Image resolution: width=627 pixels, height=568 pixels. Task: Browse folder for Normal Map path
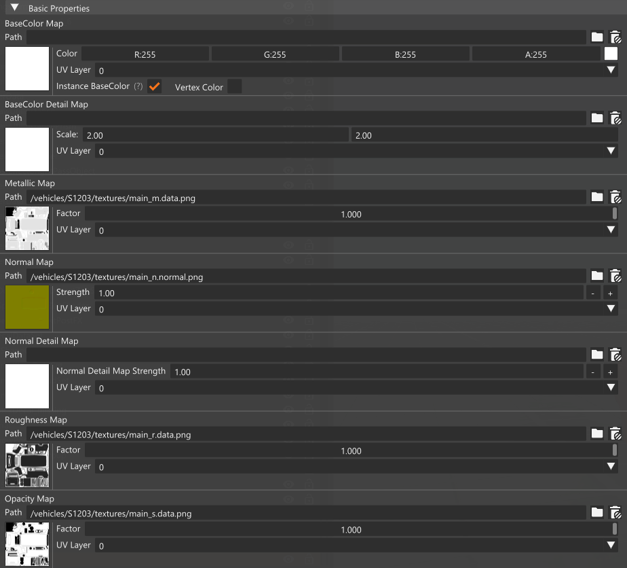[597, 276]
